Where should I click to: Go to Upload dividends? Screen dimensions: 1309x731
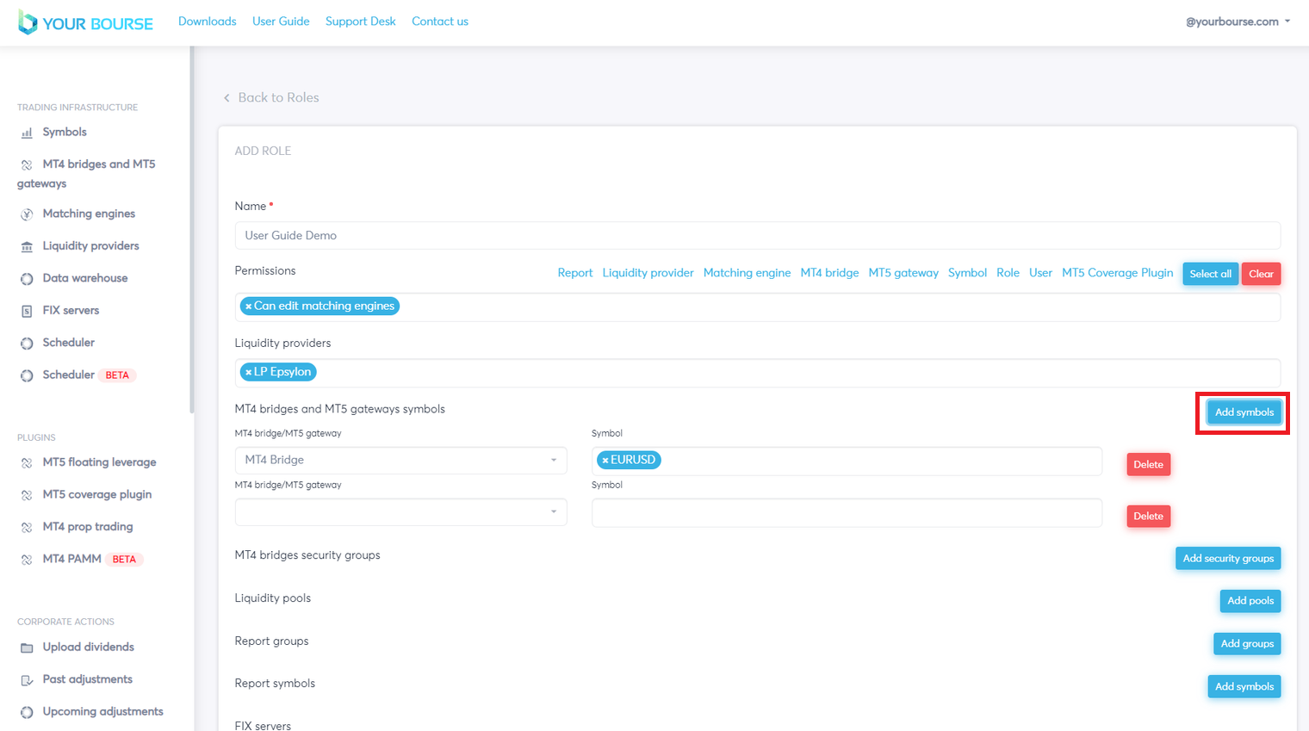[89, 647]
